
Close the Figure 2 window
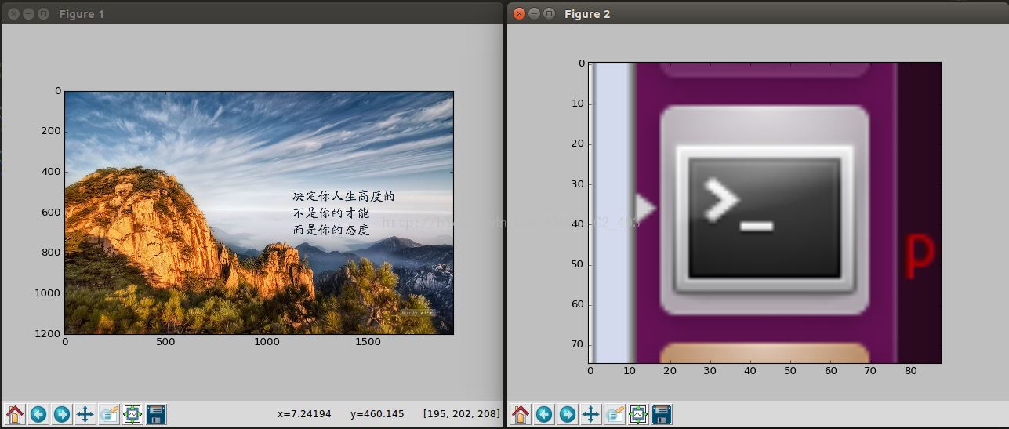tap(519, 14)
